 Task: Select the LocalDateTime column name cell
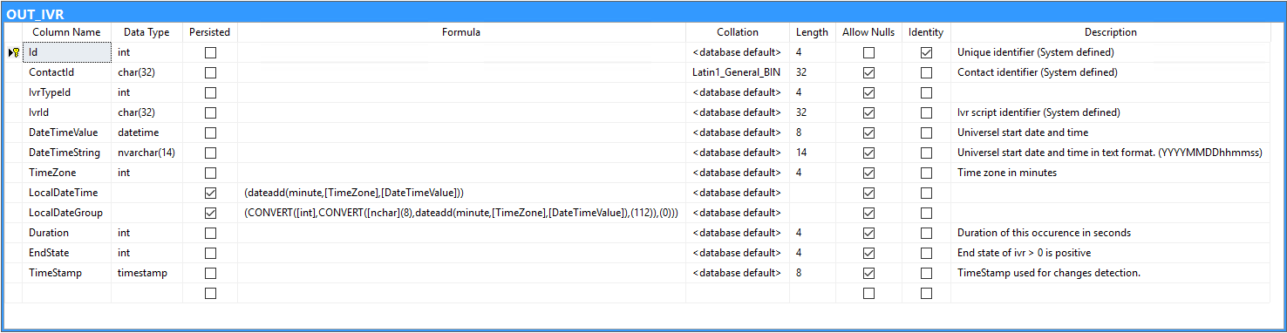67,193
